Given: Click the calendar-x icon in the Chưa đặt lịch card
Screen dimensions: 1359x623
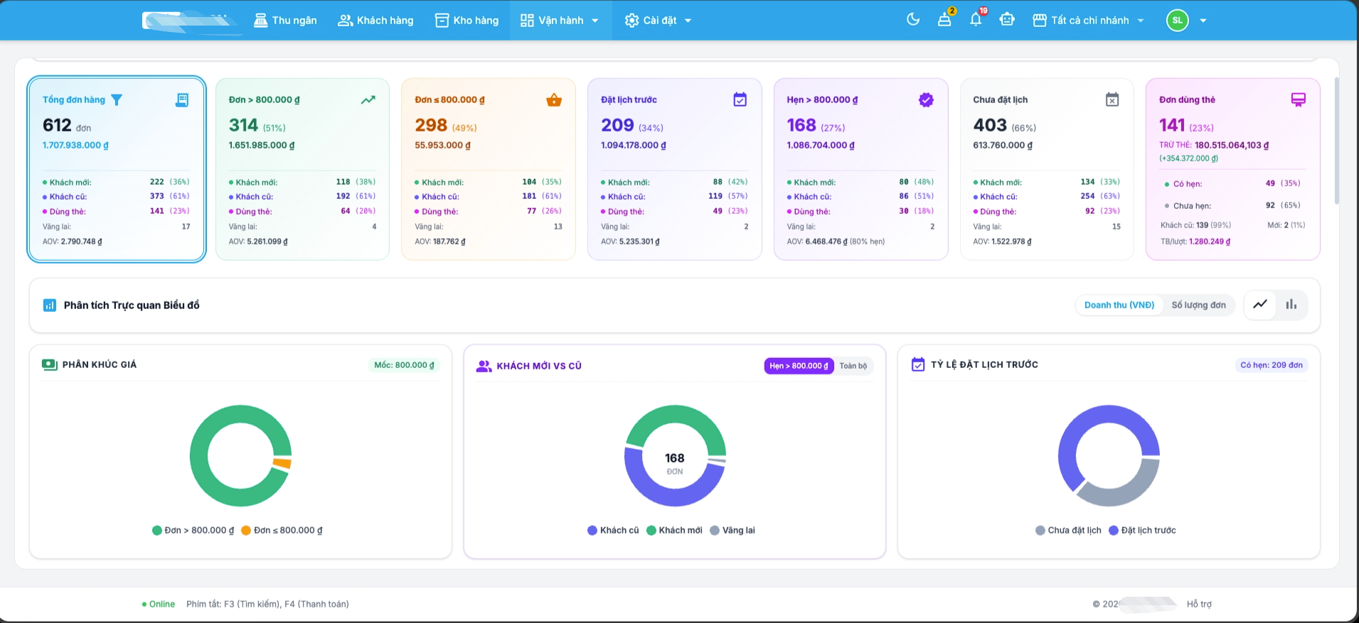Looking at the screenshot, I should [1112, 99].
